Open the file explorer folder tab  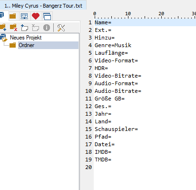click(13, 16)
